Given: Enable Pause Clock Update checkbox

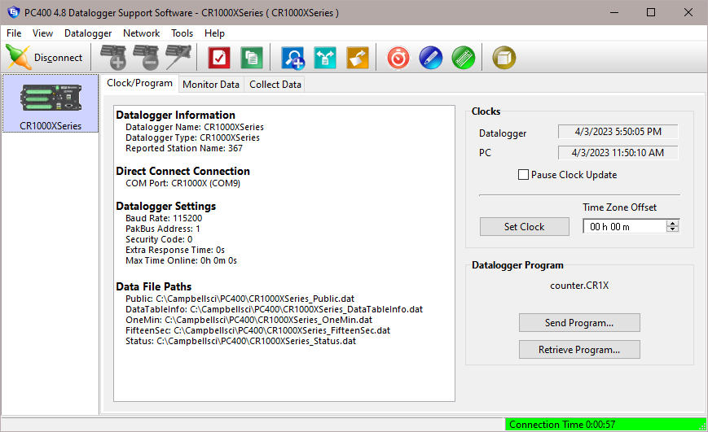Looking at the screenshot, I should point(523,175).
